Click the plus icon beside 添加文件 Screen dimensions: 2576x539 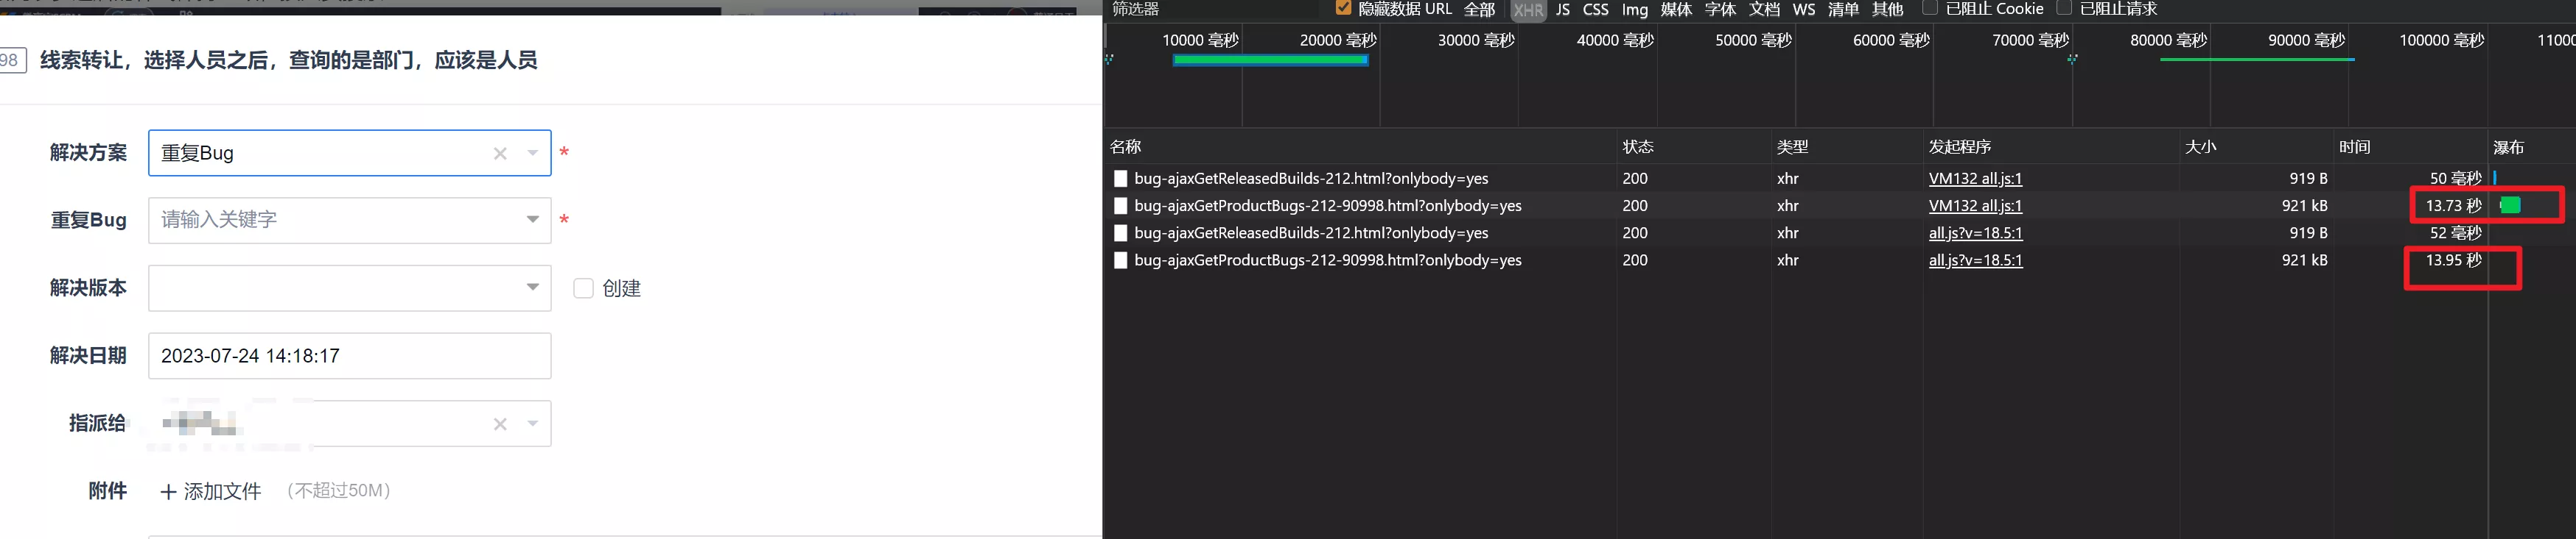(x=168, y=492)
